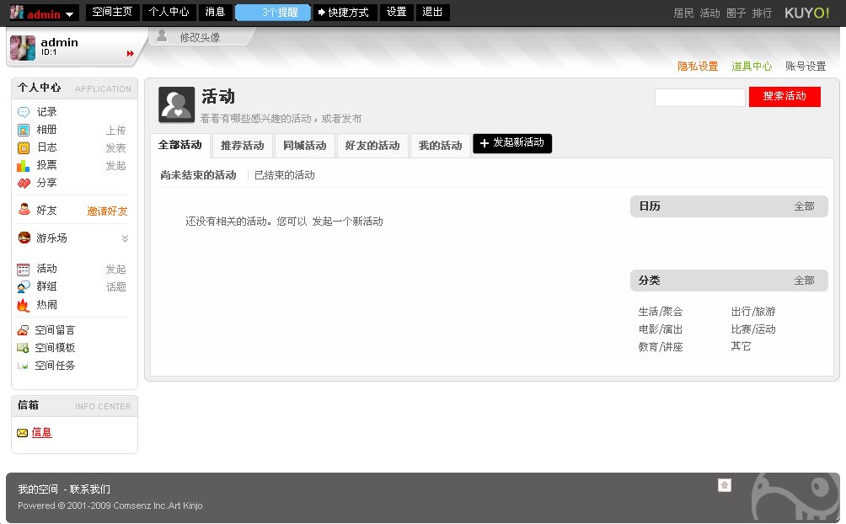
Task: Click the 3个提醒 notification button
Action: pos(273,13)
